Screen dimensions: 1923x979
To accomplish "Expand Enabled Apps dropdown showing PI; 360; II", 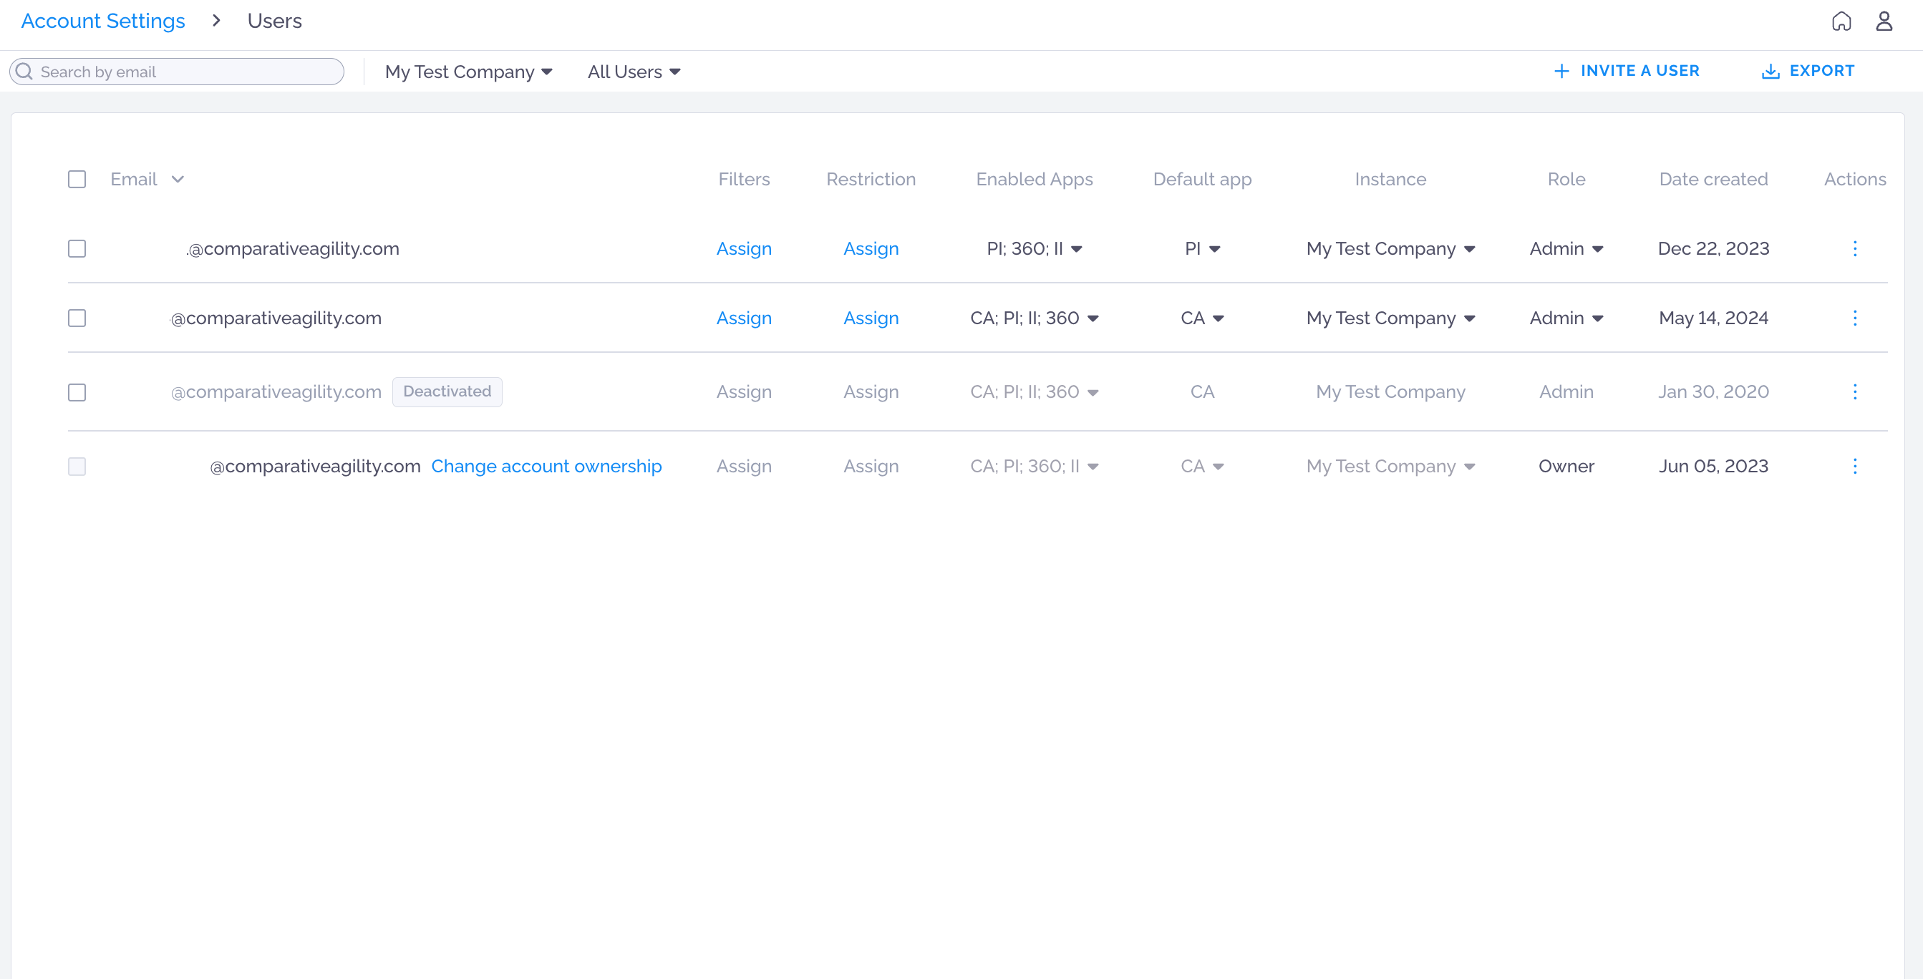I will [x=1034, y=248].
